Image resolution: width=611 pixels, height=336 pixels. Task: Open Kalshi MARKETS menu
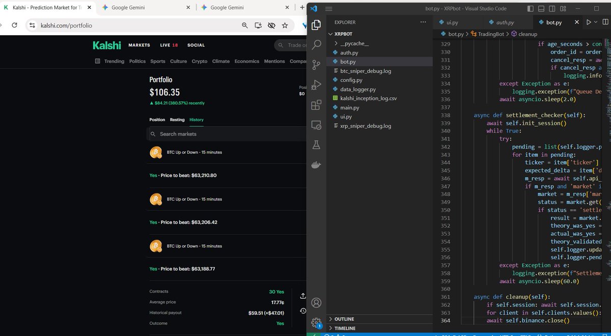coord(139,45)
